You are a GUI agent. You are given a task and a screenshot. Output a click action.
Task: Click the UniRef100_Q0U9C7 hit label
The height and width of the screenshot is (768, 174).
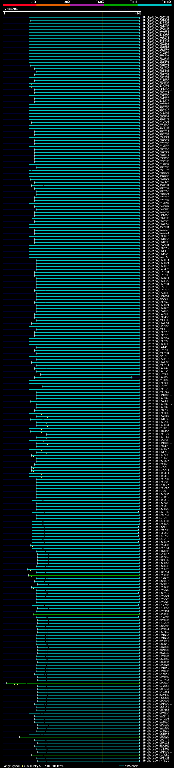tap(156, 683)
